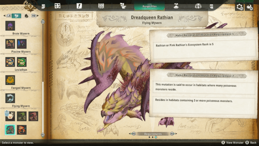
Task: Switch to the Ranger Files tab
Action: pyautogui.click(x=149, y=6)
